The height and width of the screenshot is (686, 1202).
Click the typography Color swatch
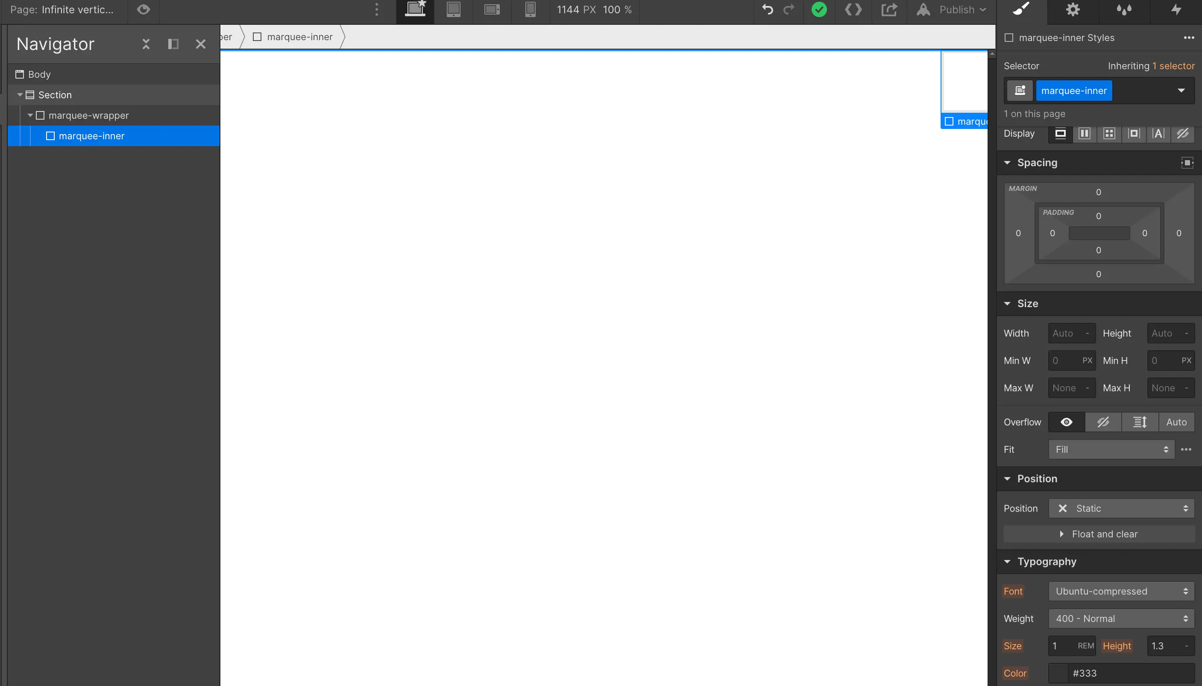[x=1058, y=673]
